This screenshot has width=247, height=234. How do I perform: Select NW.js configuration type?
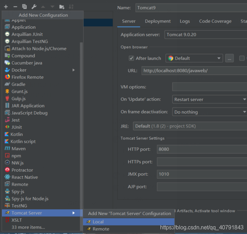[x=42, y=163]
